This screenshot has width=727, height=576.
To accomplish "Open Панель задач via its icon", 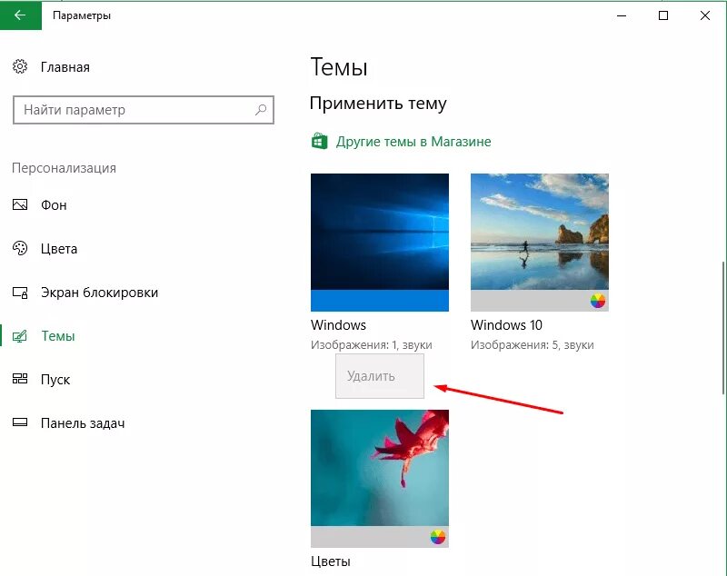I will 20,423.
